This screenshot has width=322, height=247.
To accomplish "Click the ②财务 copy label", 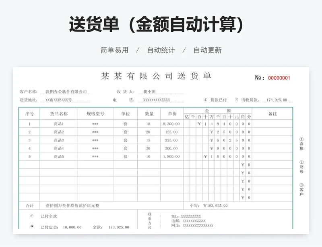I will (x=301, y=167).
